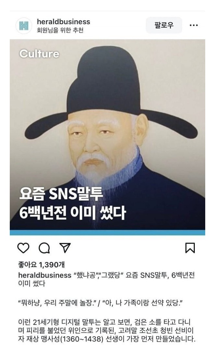Like the post with the heart icon

click(x=23, y=248)
